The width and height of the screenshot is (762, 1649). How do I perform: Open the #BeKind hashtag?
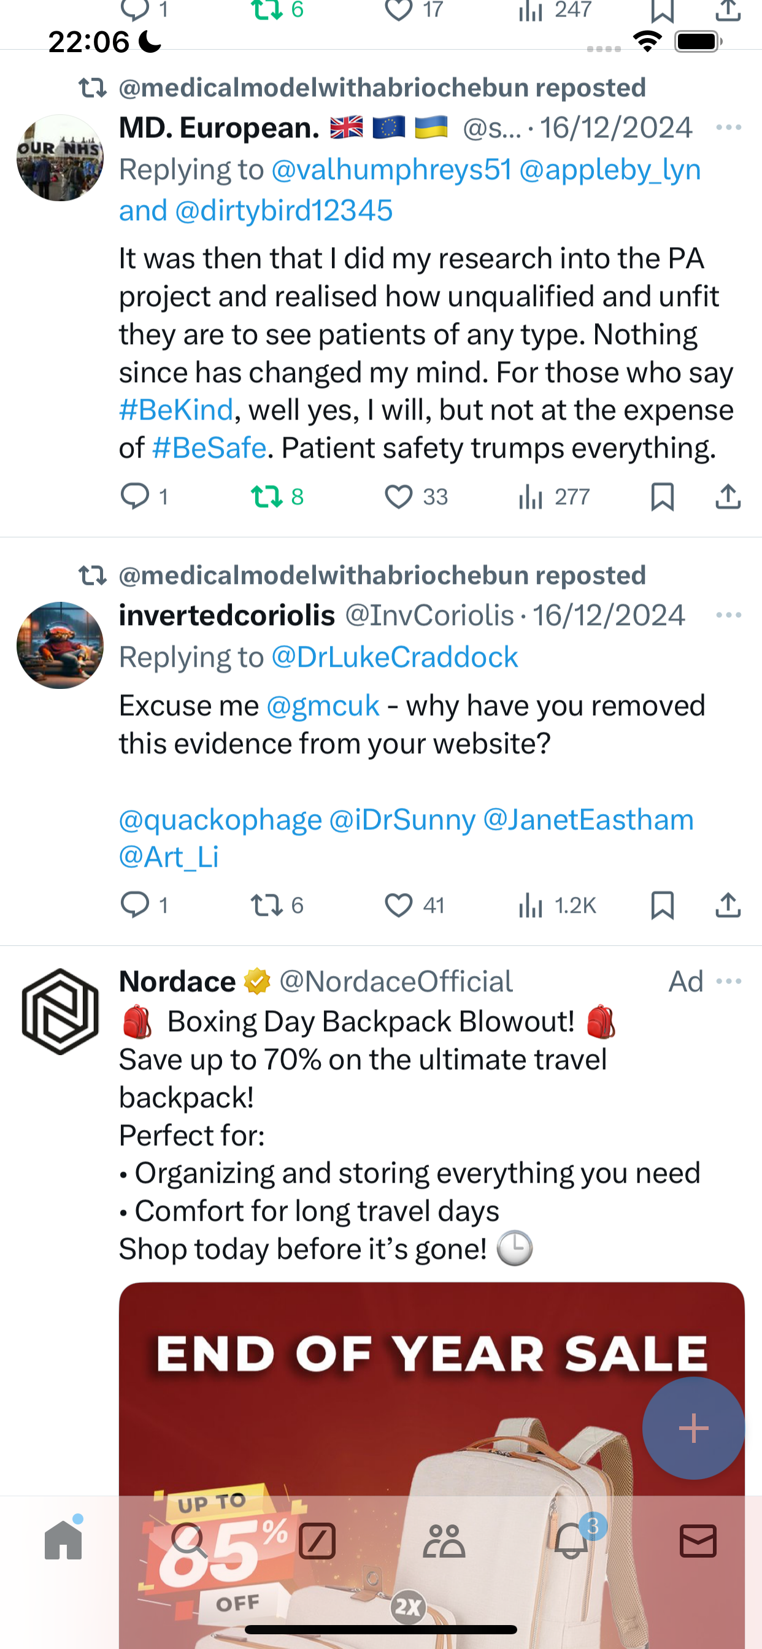pos(176,410)
